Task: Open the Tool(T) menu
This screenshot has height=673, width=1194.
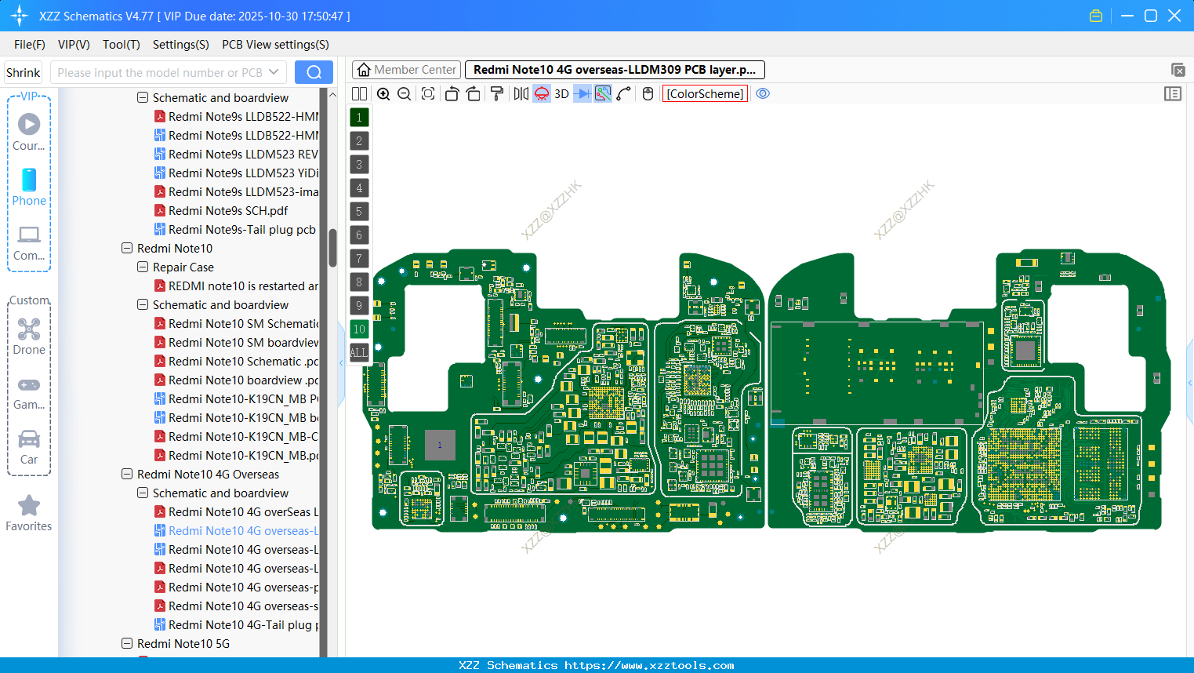Action: 121,45
